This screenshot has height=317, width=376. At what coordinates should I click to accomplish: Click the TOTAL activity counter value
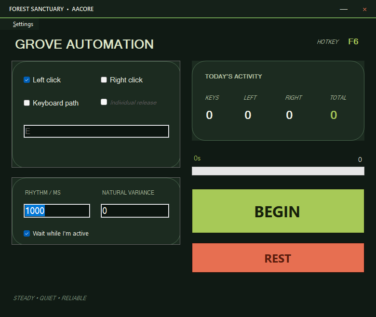[x=334, y=115]
